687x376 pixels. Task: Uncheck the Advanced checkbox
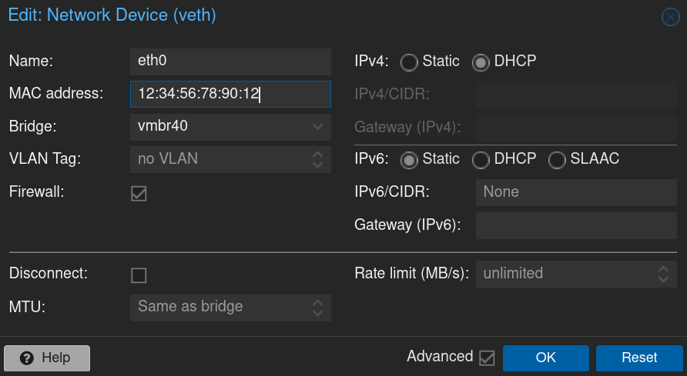[x=487, y=358]
